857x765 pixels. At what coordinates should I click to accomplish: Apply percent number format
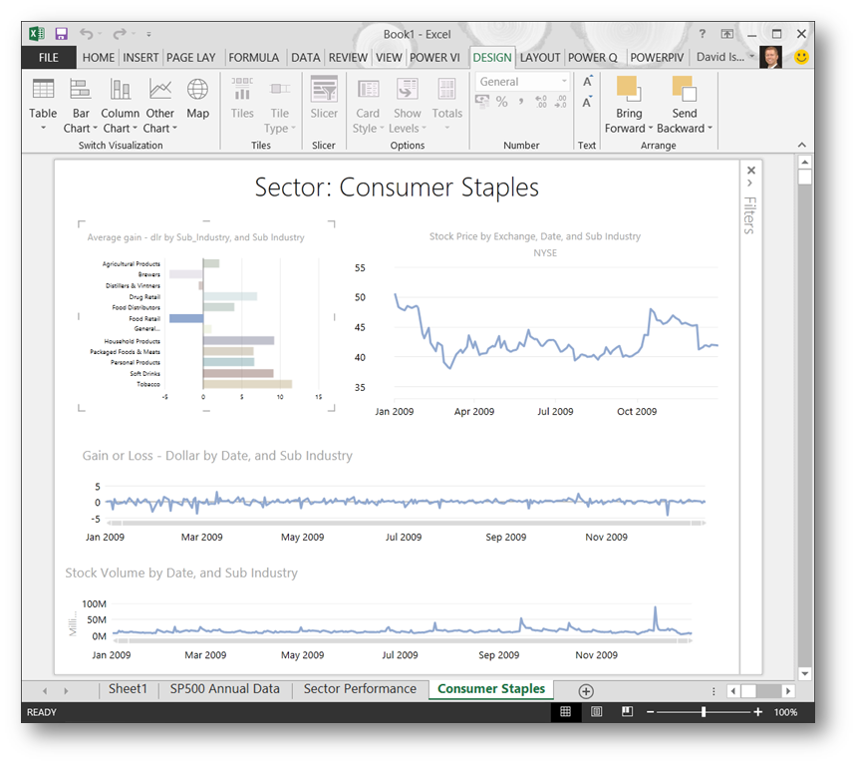click(501, 101)
